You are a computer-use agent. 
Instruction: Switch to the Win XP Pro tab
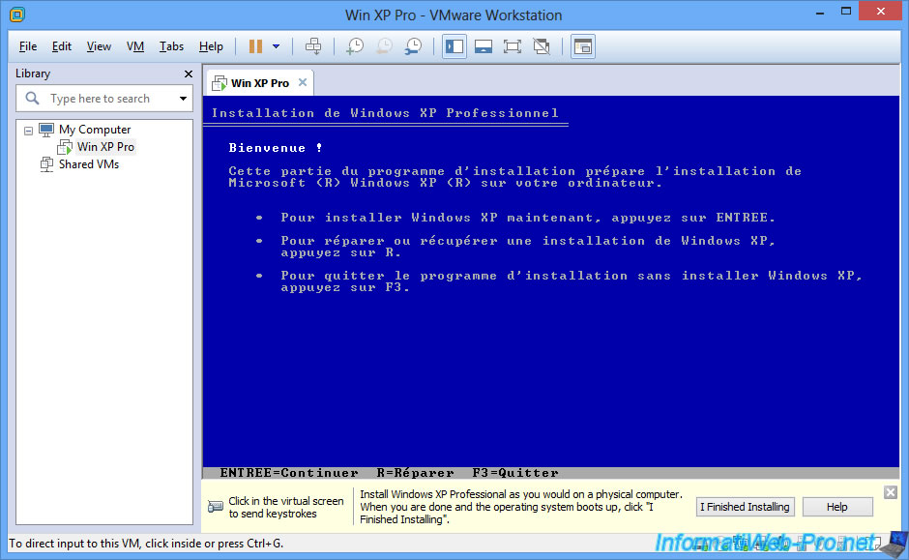pyautogui.click(x=260, y=83)
